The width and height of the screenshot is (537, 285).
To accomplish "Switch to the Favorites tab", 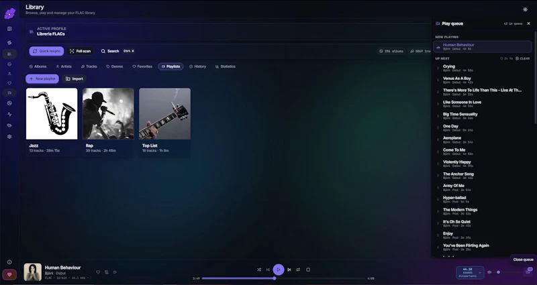I will click(x=142, y=66).
